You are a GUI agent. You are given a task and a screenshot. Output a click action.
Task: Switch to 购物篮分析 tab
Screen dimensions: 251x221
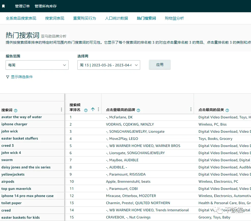tap(174, 18)
